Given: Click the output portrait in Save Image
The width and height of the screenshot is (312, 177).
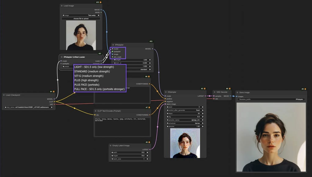Looking at the screenshot, I should [x=271, y=137].
